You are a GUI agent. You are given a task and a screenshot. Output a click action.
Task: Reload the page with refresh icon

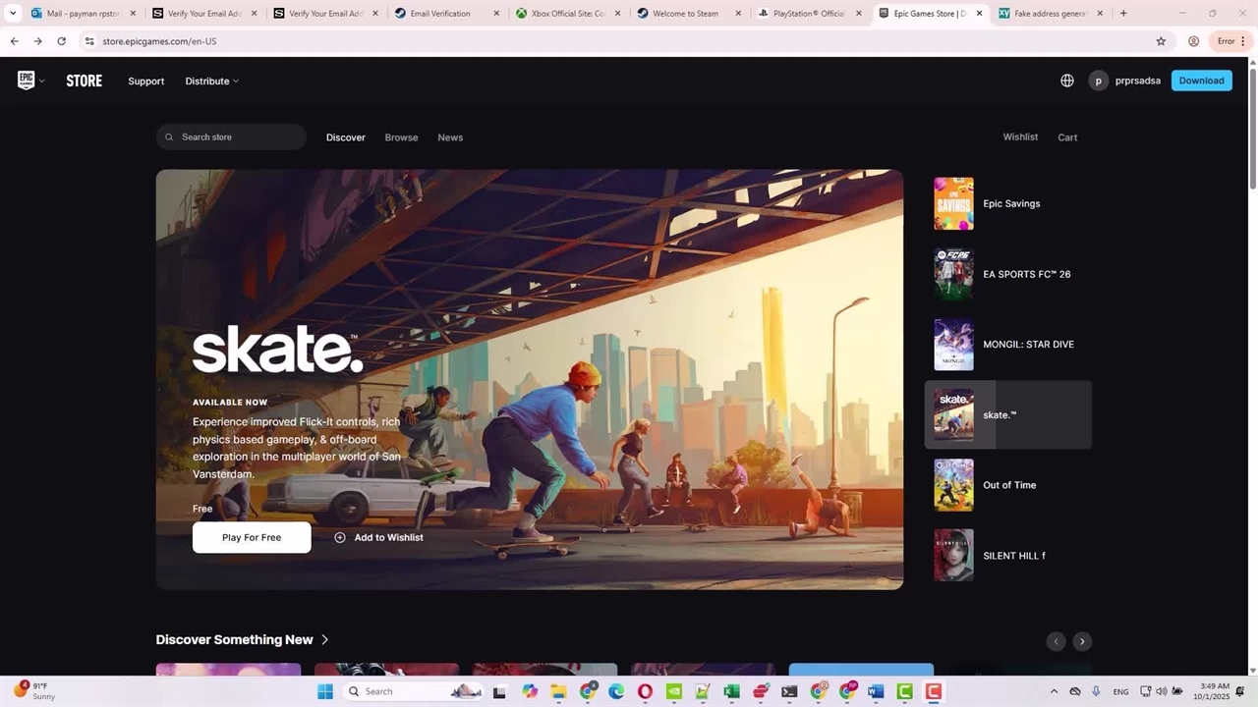(61, 41)
